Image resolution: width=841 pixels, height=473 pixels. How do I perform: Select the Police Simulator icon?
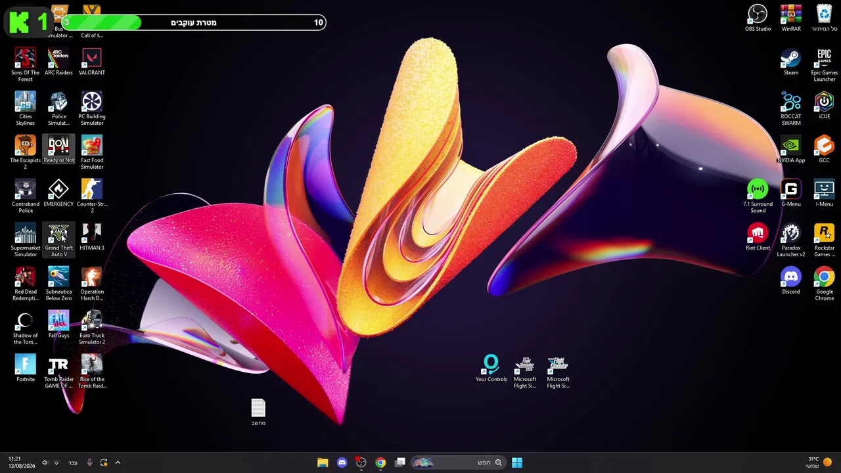pos(58,108)
